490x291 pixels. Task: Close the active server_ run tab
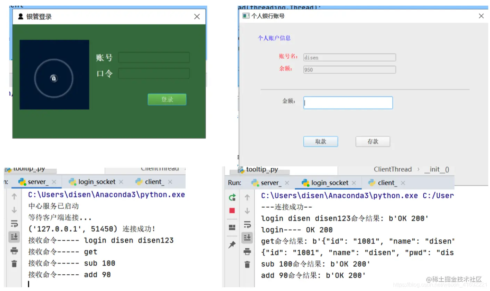pos(54,182)
